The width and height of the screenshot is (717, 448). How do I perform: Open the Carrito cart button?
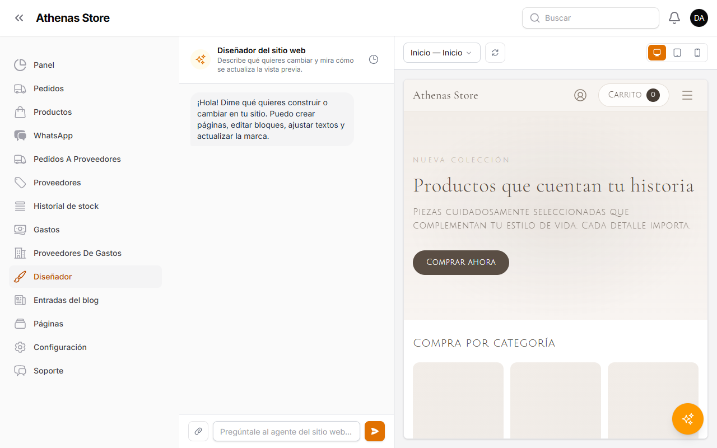tap(634, 95)
